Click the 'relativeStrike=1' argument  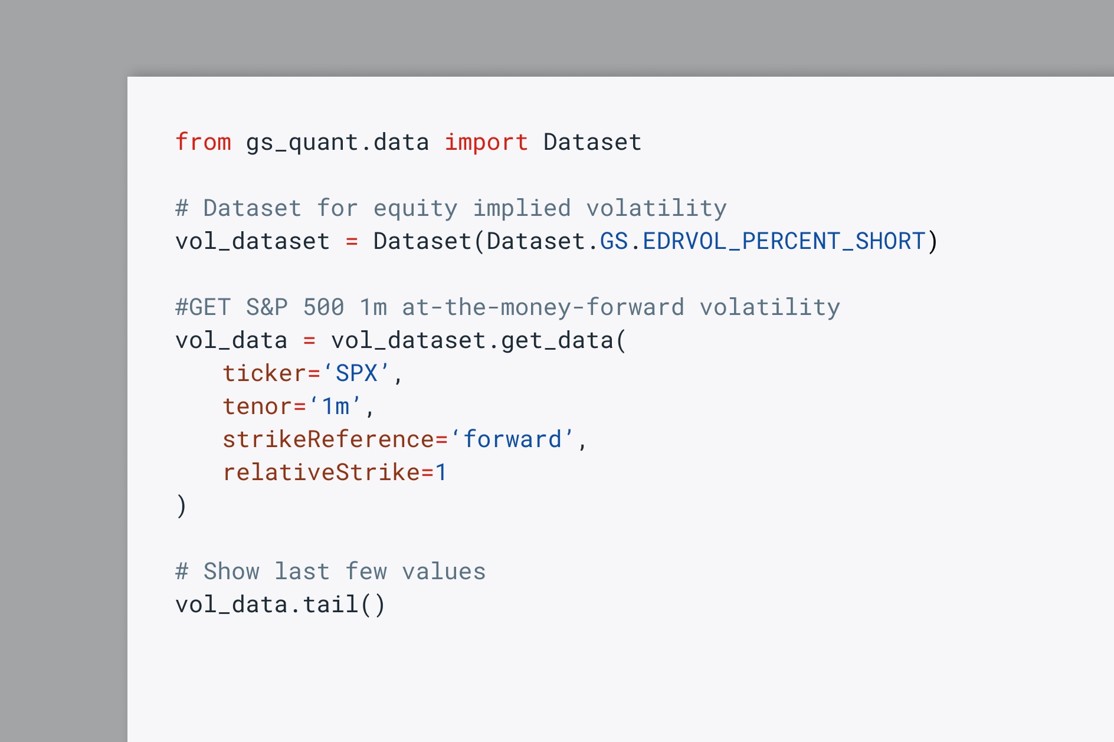pyautogui.click(x=335, y=472)
